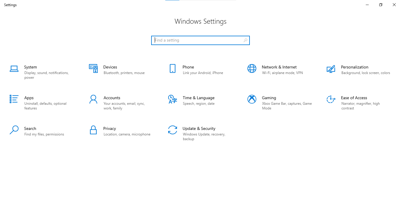The image size is (401, 213).
Task: Click the Devices keyboard and speaker icon
Action: click(x=93, y=68)
